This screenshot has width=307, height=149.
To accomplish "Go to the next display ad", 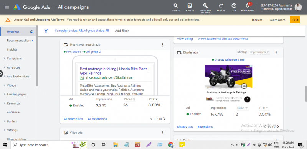I will pyautogui.click(x=278, y=126).
